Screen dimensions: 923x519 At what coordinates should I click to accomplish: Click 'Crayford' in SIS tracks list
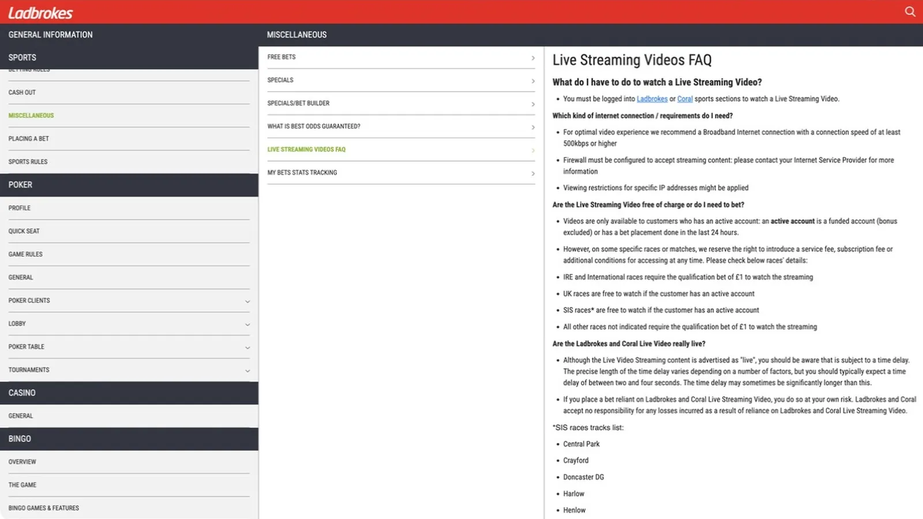tap(576, 460)
